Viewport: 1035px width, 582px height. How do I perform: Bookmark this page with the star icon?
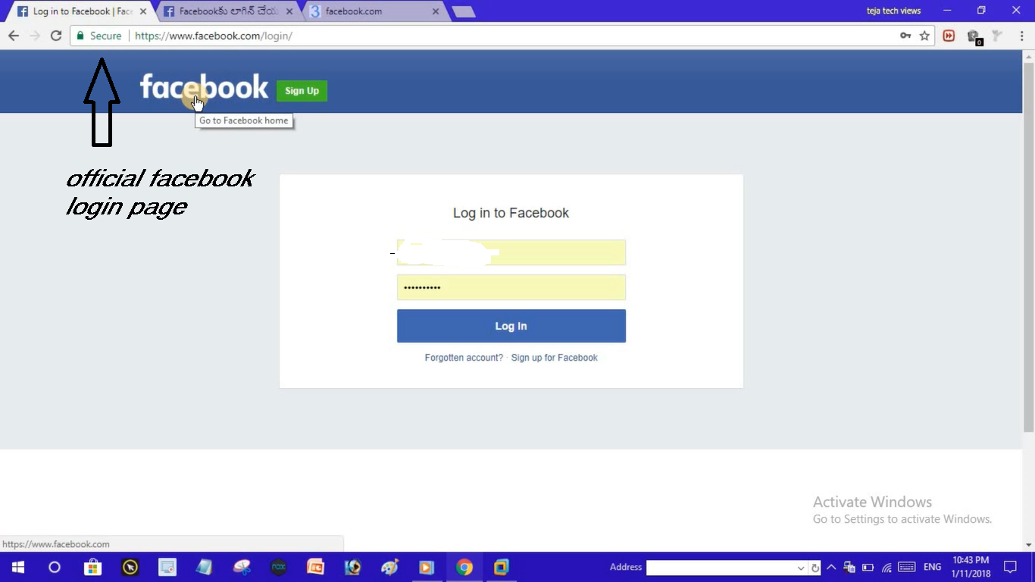click(924, 36)
